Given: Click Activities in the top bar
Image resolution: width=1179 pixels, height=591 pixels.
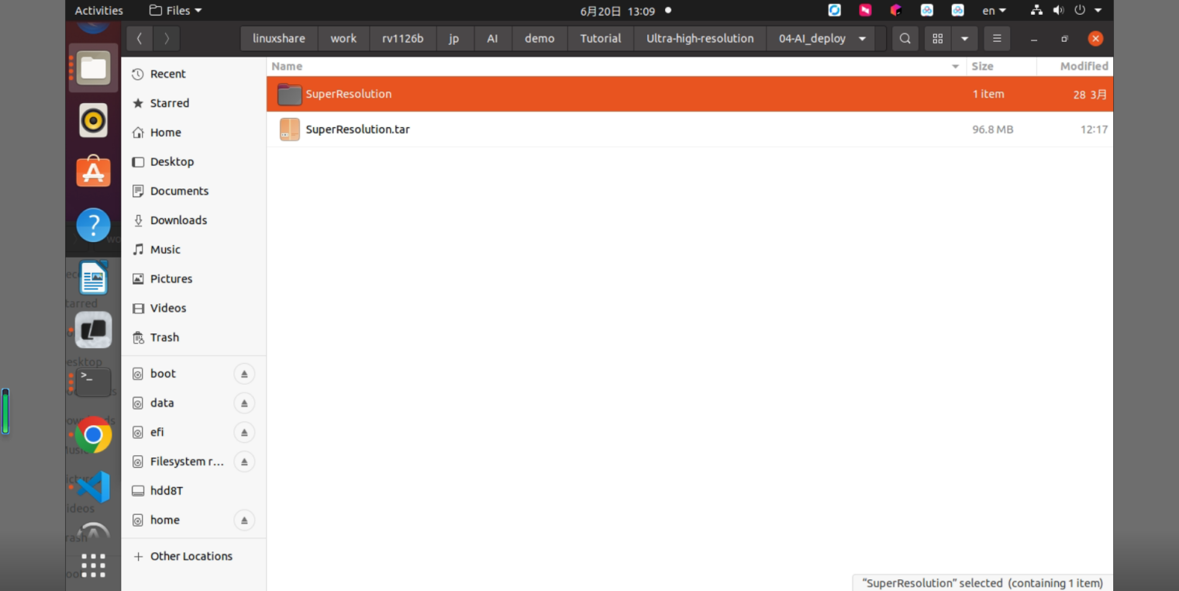Looking at the screenshot, I should [x=98, y=10].
